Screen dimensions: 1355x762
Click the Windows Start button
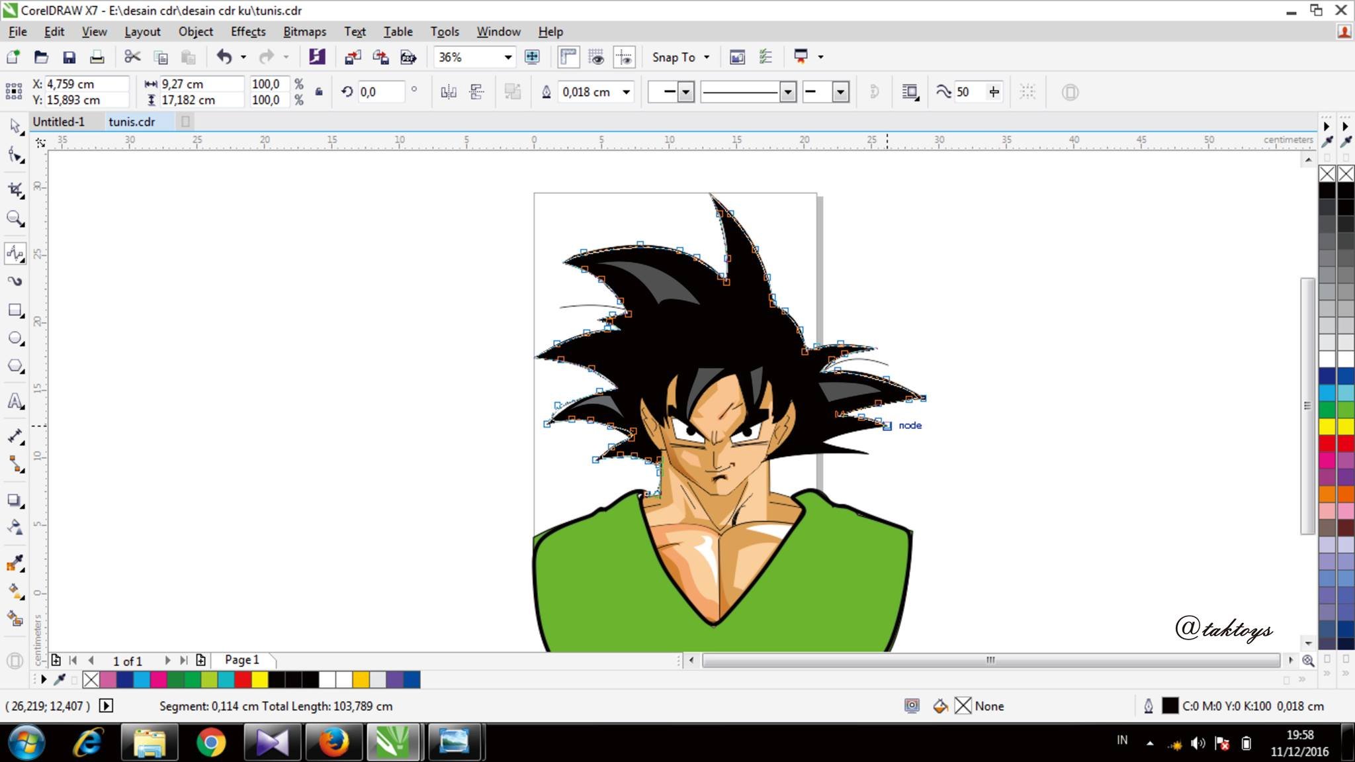click(26, 742)
